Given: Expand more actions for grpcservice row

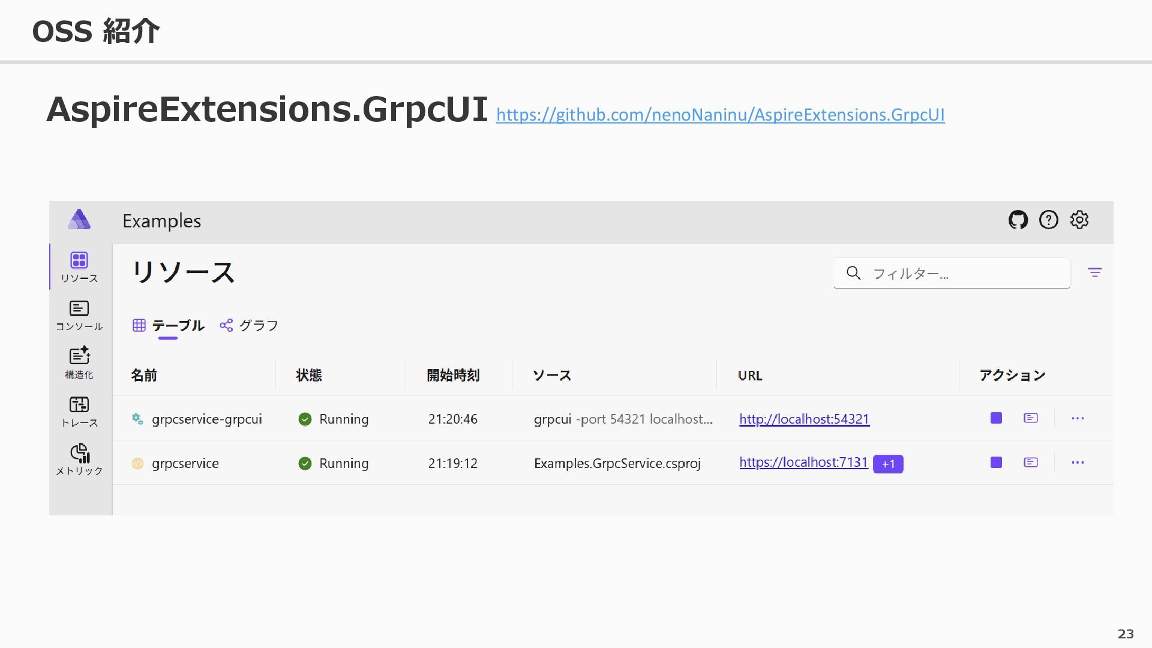Looking at the screenshot, I should [x=1078, y=463].
